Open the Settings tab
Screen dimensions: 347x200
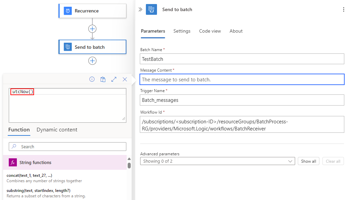click(182, 31)
